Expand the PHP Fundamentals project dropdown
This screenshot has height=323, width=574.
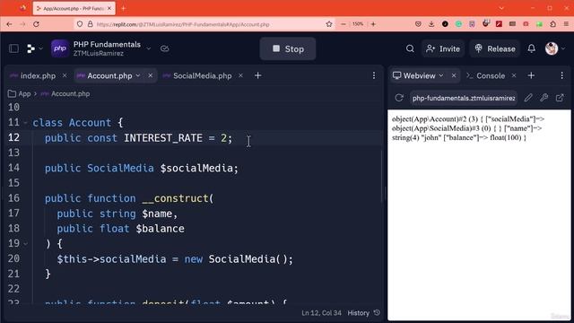tap(148, 48)
